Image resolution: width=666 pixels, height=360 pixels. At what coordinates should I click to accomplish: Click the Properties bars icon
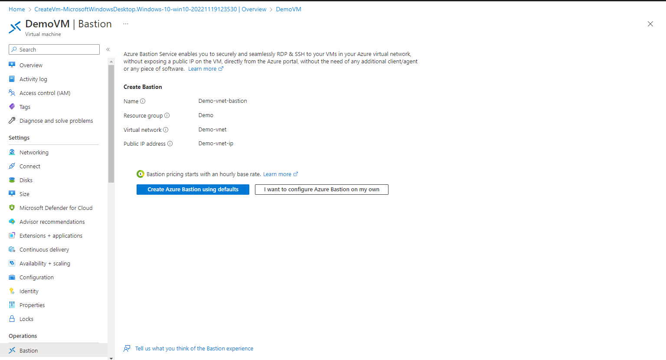tap(12, 305)
